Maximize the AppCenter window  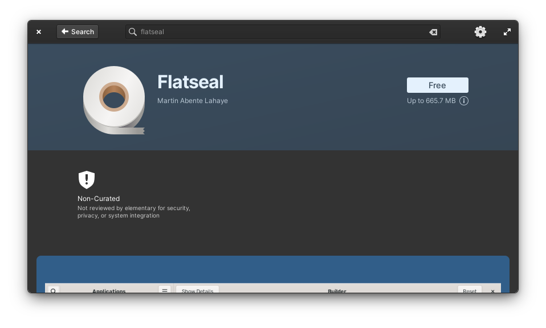tap(507, 32)
